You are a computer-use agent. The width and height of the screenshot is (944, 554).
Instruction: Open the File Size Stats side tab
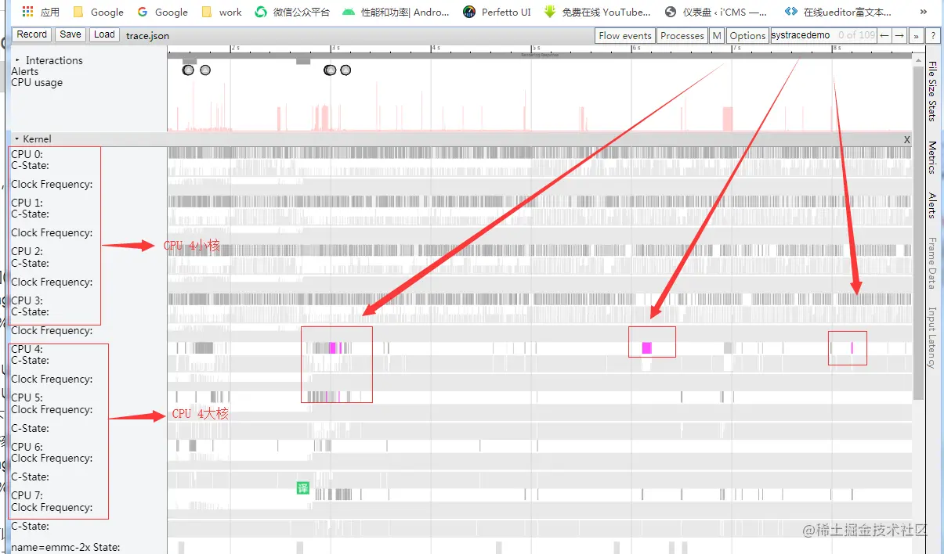click(932, 91)
